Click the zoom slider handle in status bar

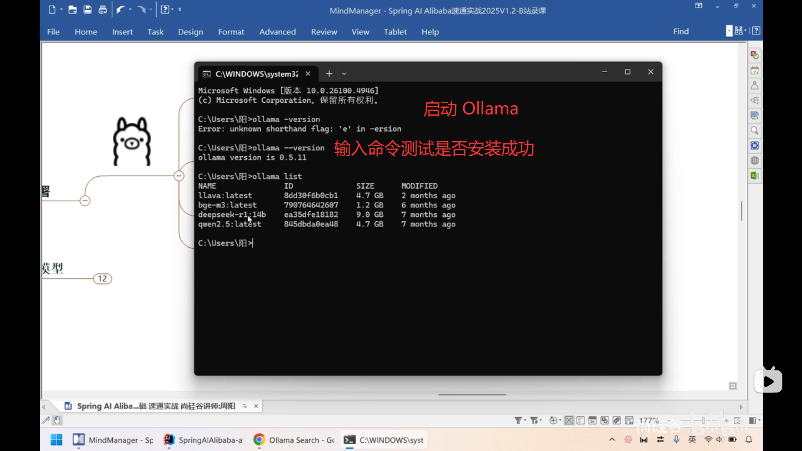(x=703, y=421)
